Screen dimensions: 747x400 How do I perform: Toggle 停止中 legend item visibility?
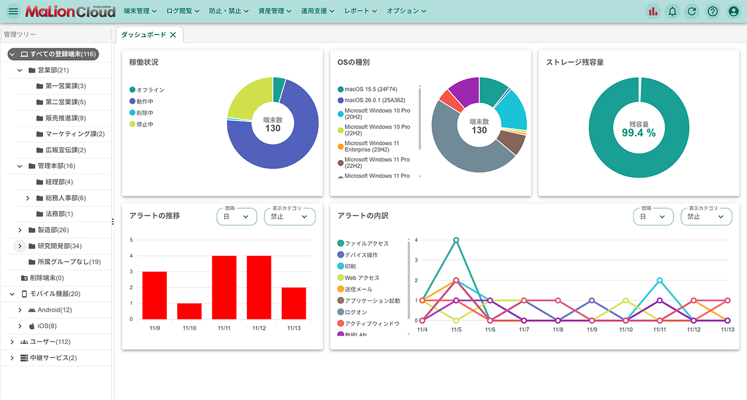(144, 124)
